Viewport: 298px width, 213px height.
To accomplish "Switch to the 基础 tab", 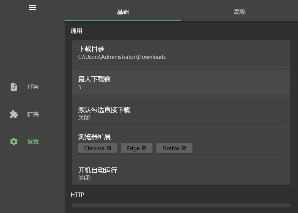I will (x=123, y=12).
